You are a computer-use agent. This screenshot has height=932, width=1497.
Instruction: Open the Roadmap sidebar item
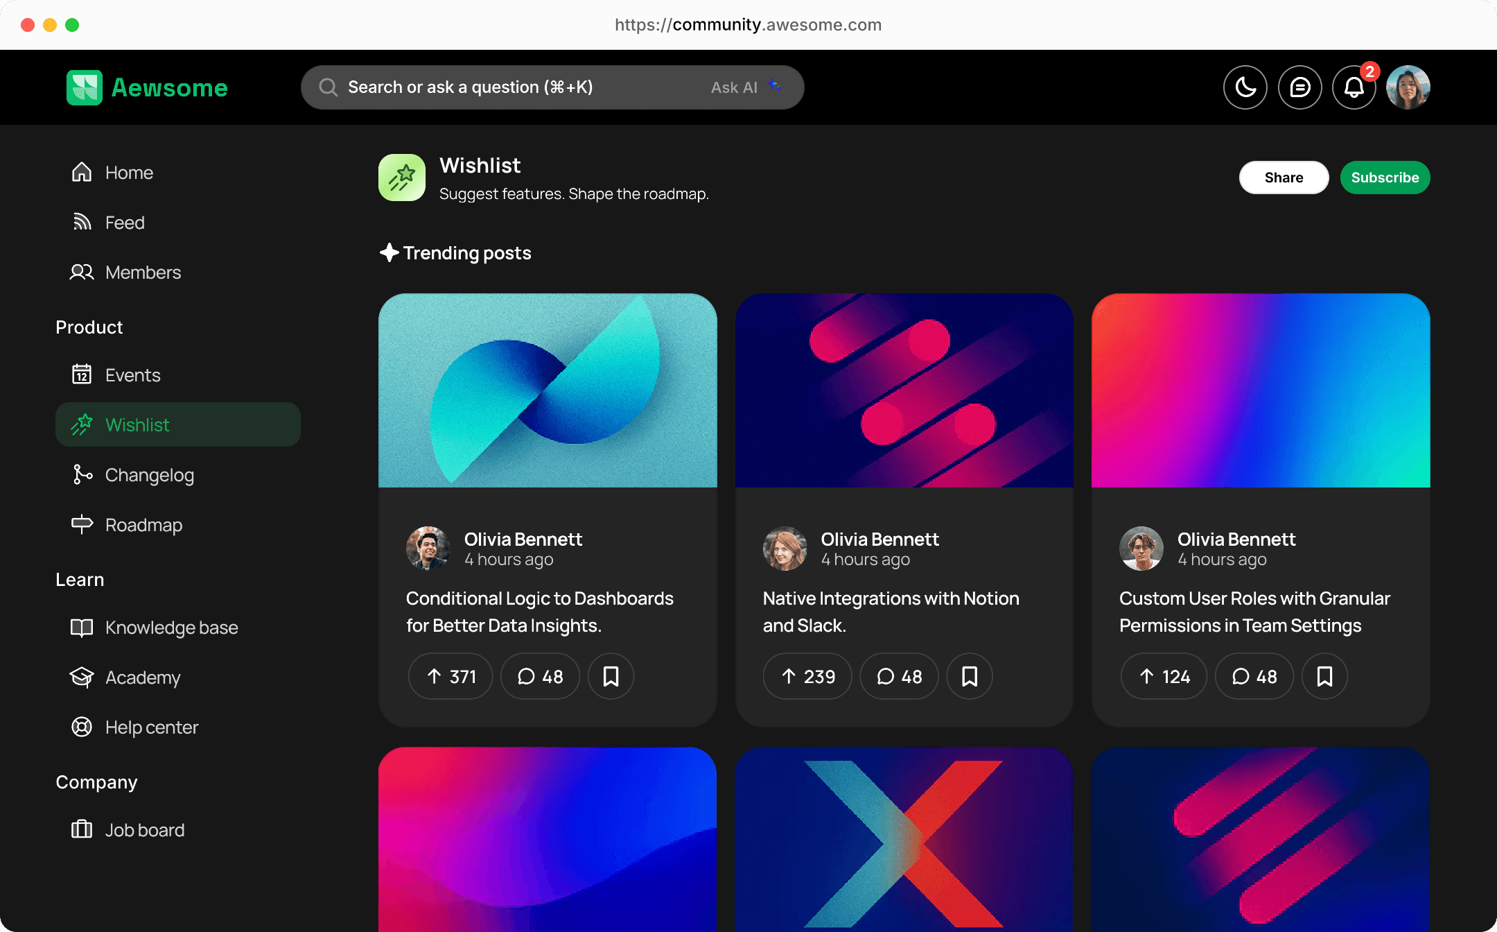coord(143,525)
